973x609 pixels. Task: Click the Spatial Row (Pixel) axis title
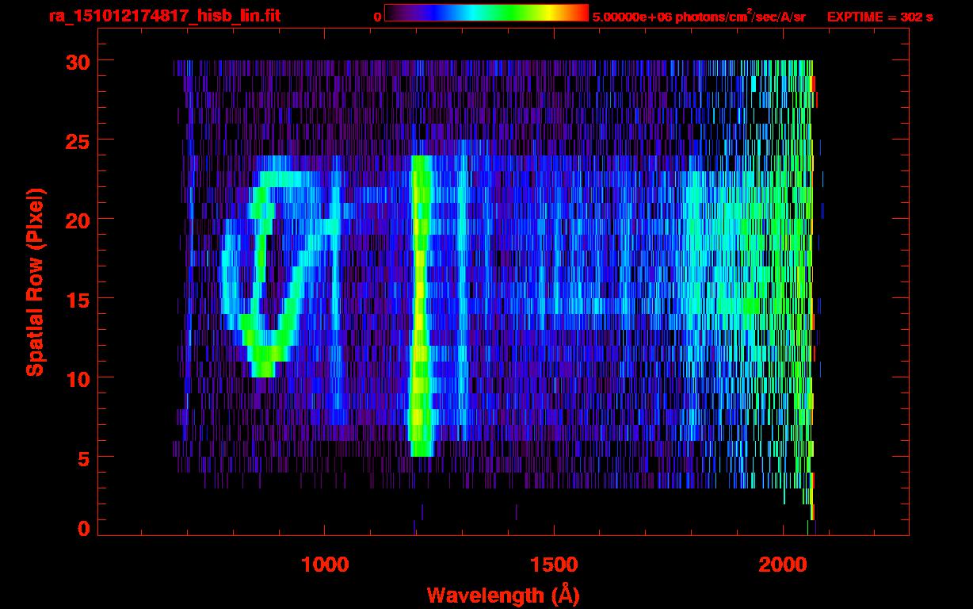click(34, 282)
